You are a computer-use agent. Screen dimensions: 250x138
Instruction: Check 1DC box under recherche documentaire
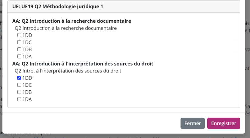(19, 42)
